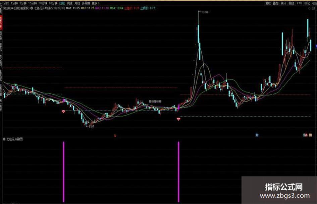
Task: Click the purple candle above the second diamond marker
Action: [x=179, y=107]
